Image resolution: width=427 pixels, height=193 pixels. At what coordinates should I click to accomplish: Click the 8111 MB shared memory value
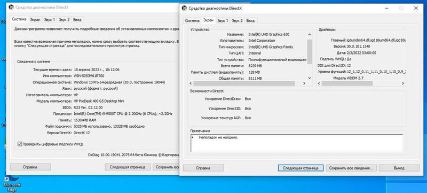[255, 78]
